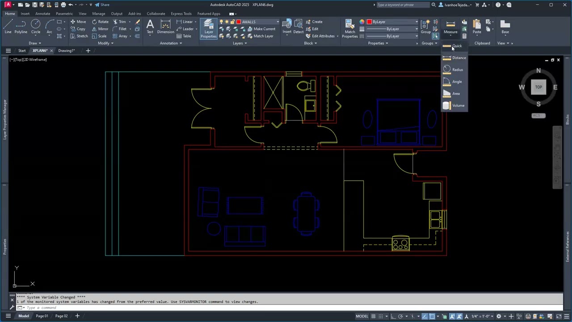The height and width of the screenshot is (322, 572).
Task: Activate the Move command
Action: (78, 22)
